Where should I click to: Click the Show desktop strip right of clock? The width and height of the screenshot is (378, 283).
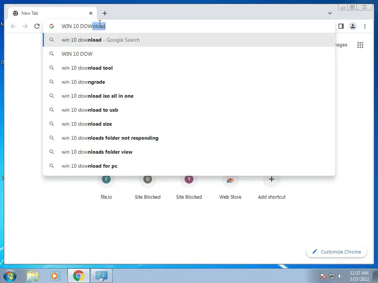(375, 276)
